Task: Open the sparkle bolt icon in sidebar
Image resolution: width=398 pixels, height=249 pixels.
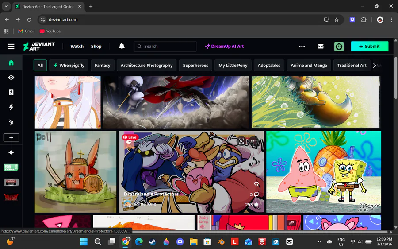Action: pyautogui.click(x=11, y=122)
